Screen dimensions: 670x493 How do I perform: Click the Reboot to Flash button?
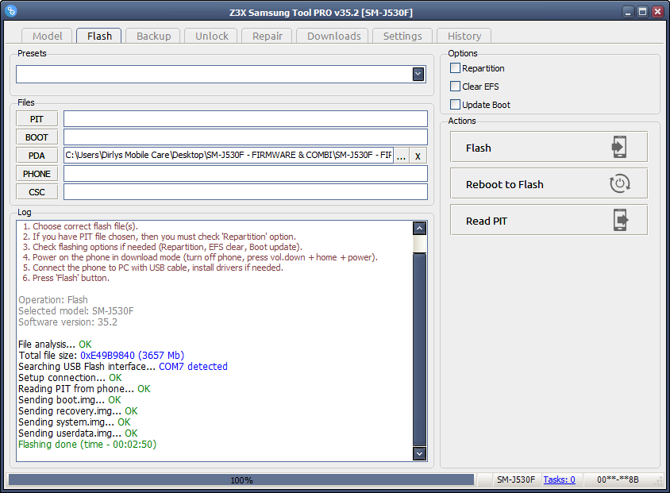(x=549, y=183)
